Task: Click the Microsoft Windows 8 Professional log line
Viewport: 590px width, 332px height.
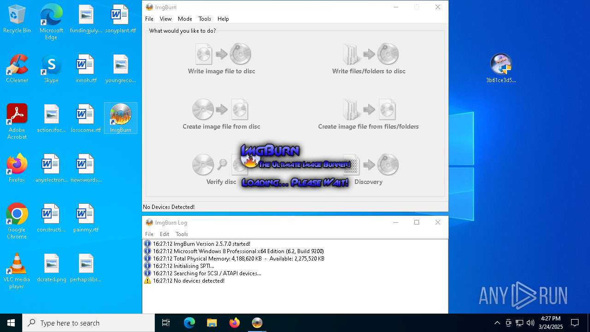Action: click(x=238, y=251)
